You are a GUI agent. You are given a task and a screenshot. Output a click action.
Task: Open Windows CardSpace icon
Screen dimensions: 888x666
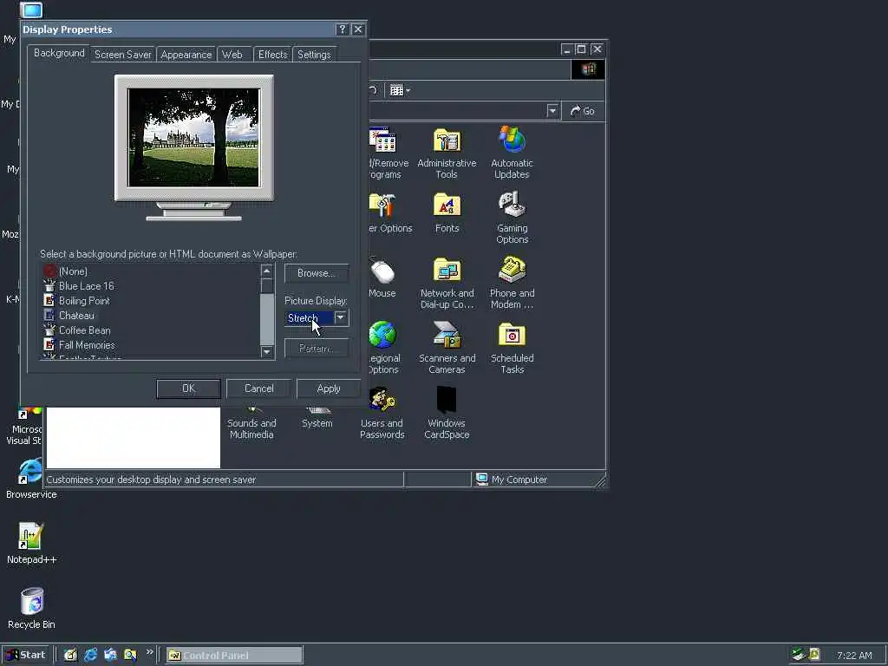(x=447, y=414)
